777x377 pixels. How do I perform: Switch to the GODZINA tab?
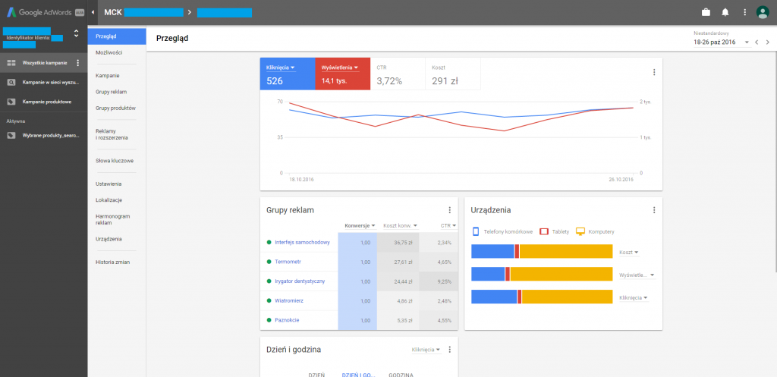[x=401, y=375]
